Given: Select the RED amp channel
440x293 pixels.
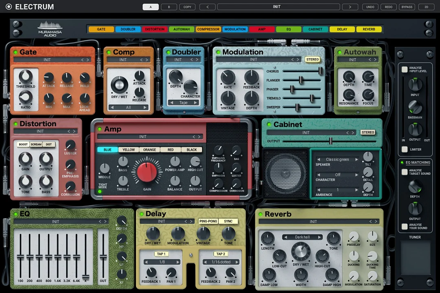Looking at the screenshot, I should pyautogui.click(x=170, y=149).
